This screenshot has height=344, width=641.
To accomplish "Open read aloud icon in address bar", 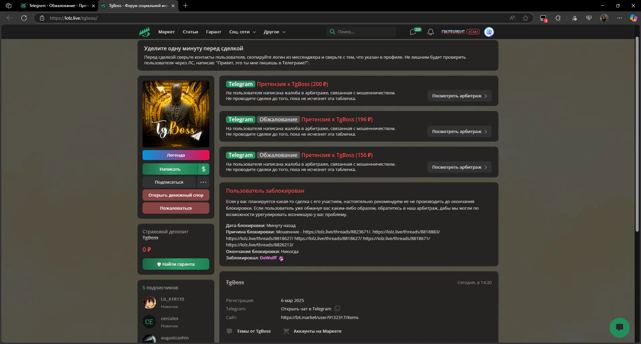I will (512, 18).
